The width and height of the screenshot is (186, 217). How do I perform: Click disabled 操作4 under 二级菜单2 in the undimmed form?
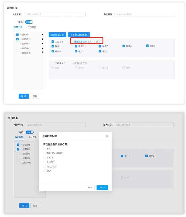coord(124,68)
